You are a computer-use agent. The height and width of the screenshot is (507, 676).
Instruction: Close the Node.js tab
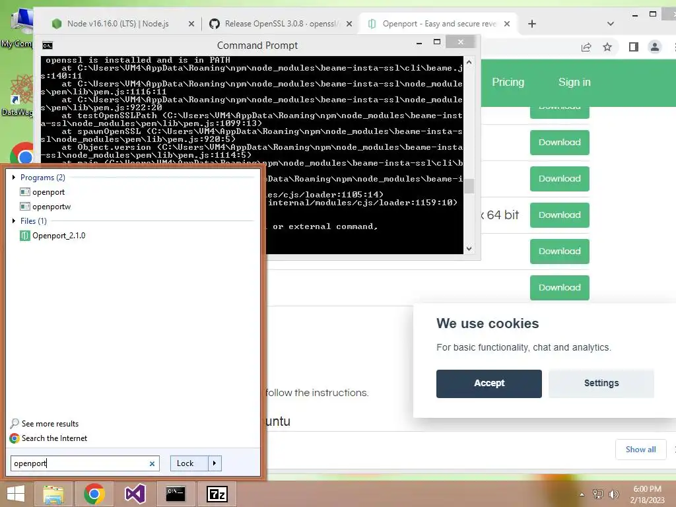[191, 24]
